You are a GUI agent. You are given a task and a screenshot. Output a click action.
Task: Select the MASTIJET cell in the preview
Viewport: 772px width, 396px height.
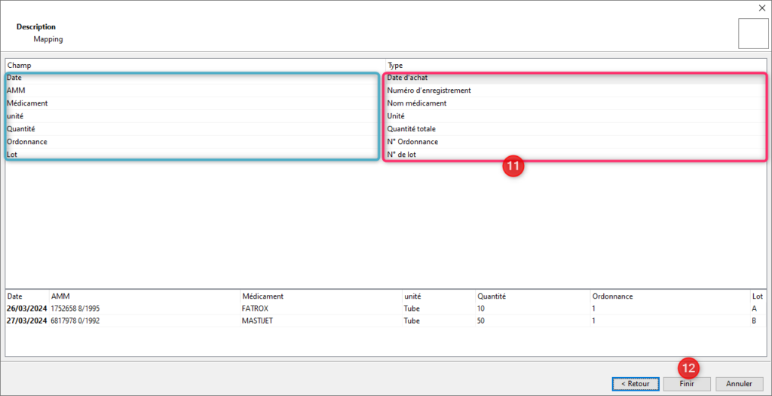tap(257, 320)
